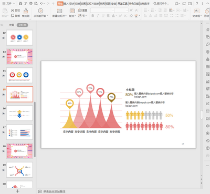Select slide 13 thumbnail
210x194 pixels.
[19, 56]
